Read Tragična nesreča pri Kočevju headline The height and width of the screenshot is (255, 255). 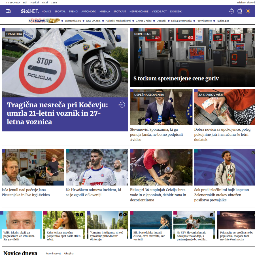pos(57,113)
